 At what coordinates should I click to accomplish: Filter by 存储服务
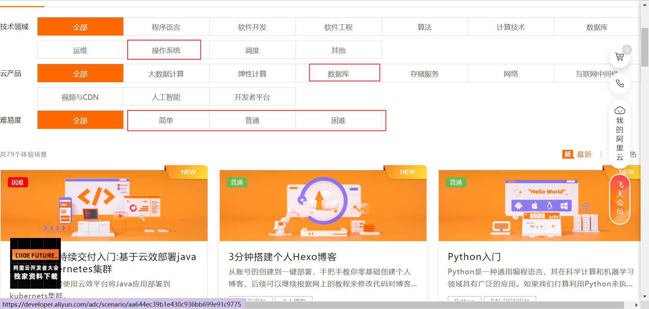coord(425,73)
